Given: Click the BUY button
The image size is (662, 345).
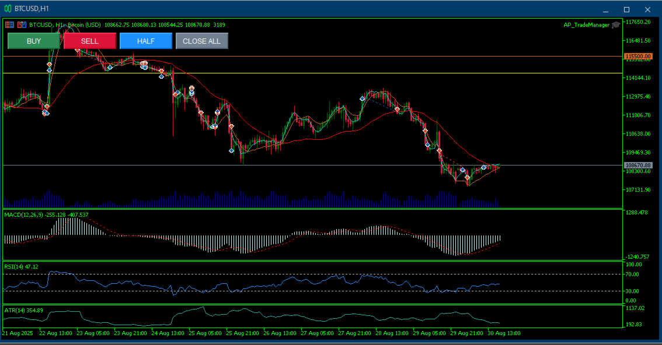Looking at the screenshot, I should (34, 41).
